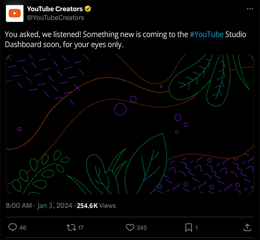Screen dimensions: 260x240
Task: Click the share upload arrow icon
Action: 247,227
